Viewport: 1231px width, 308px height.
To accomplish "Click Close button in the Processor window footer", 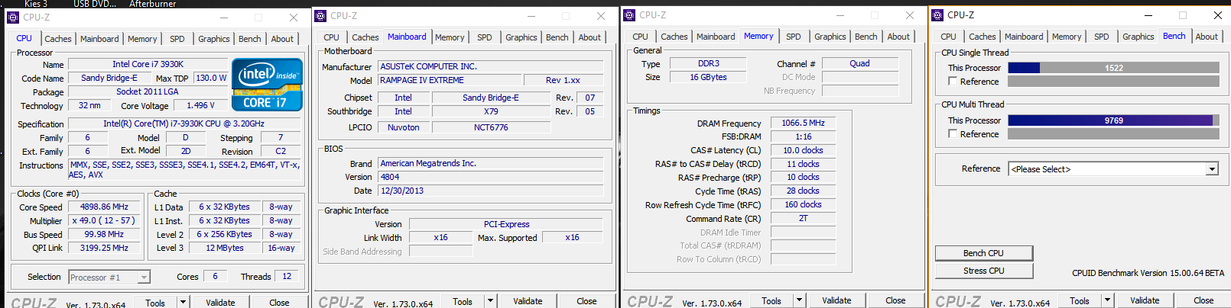I will 279,303.
